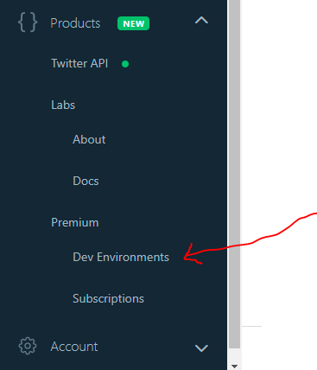Click the green NEW badge
317x370 pixels.
tap(133, 23)
